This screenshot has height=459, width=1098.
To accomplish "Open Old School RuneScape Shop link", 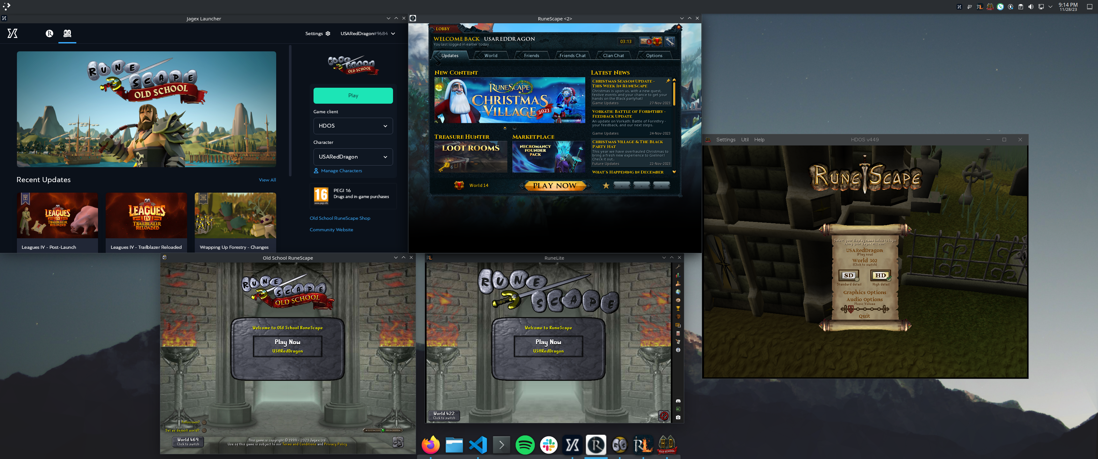I will pyautogui.click(x=339, y=218).
